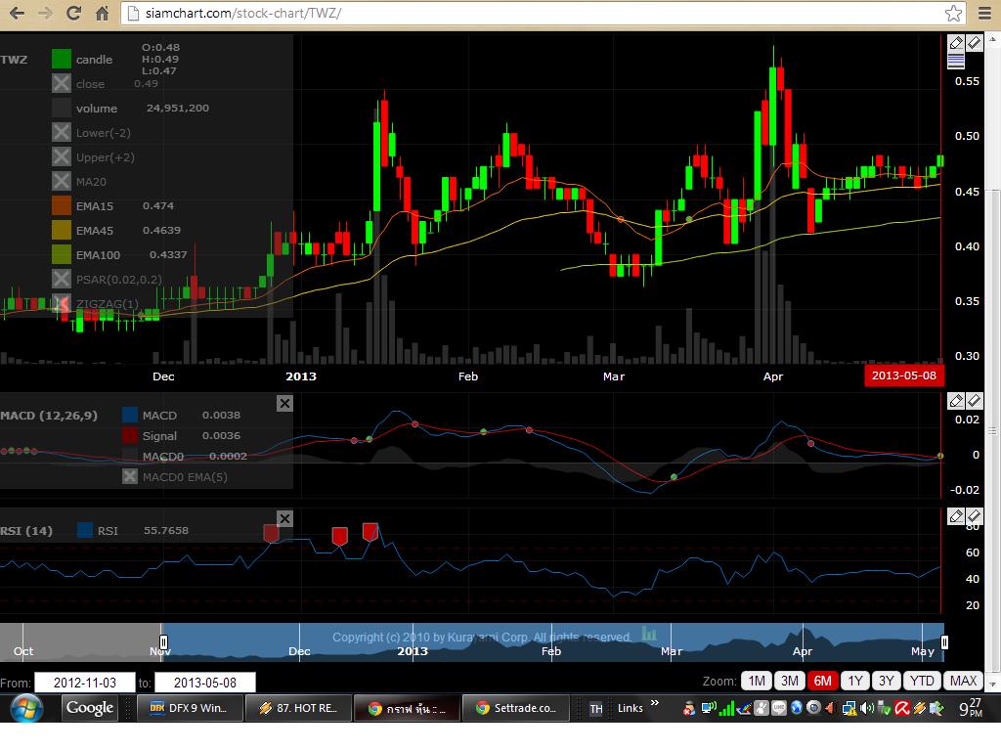Click the TH language indicator
This screenshot has height=751, width=1001.
coord(595,709)
